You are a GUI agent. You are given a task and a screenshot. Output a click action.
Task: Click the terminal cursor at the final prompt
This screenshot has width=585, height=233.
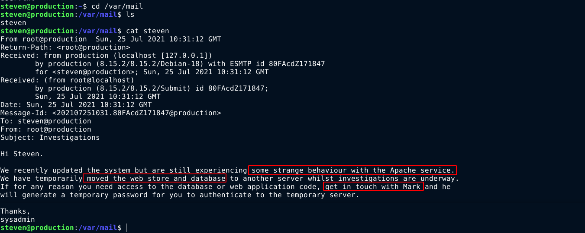tap(126, 227)
